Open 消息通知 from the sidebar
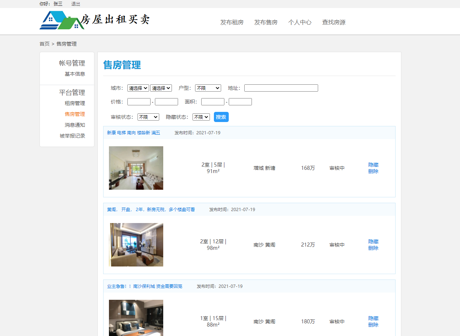The image size is (460, 336). click(x=75, y=125)
